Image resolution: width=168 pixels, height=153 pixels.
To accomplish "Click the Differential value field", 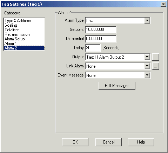I will coord(101,39).
